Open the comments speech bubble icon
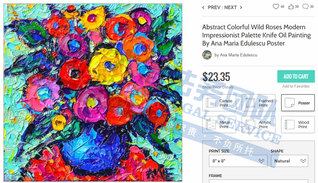Viewport: 318px width, 183px height. (305, 7)
